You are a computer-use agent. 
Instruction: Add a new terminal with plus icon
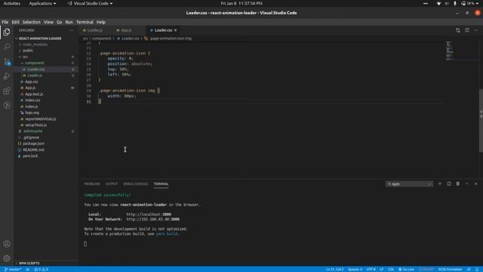point(440,184)
